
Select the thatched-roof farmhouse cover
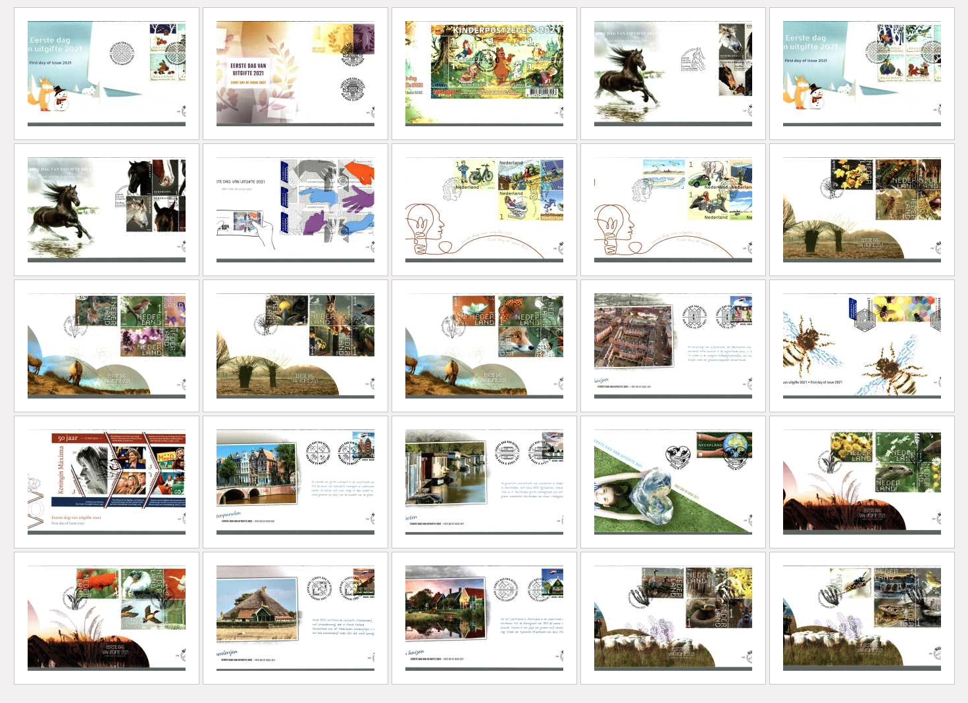[295, 618]
